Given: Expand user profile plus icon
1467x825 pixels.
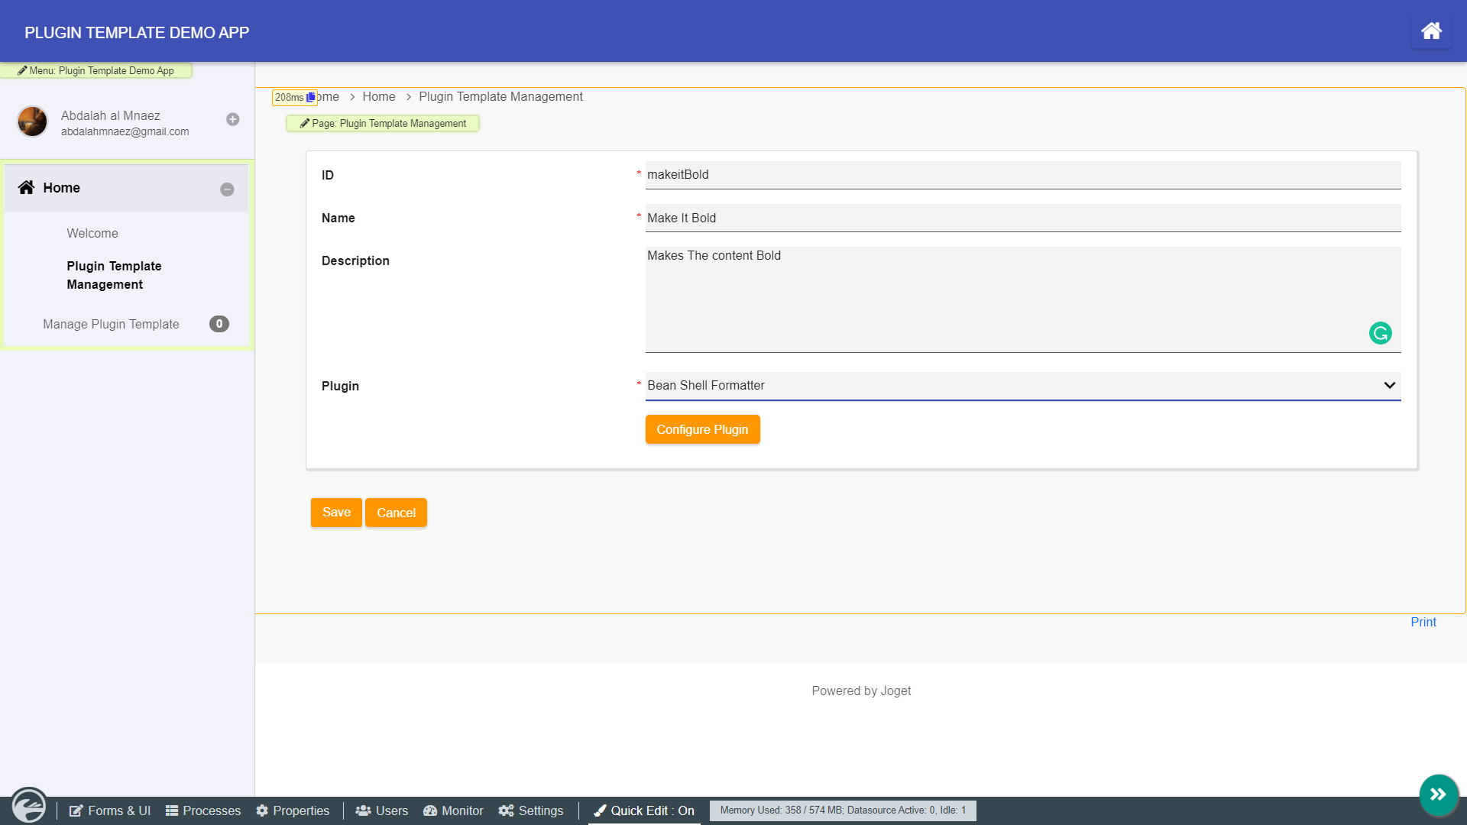Looking at the screenshot, I should pos(232,119).
